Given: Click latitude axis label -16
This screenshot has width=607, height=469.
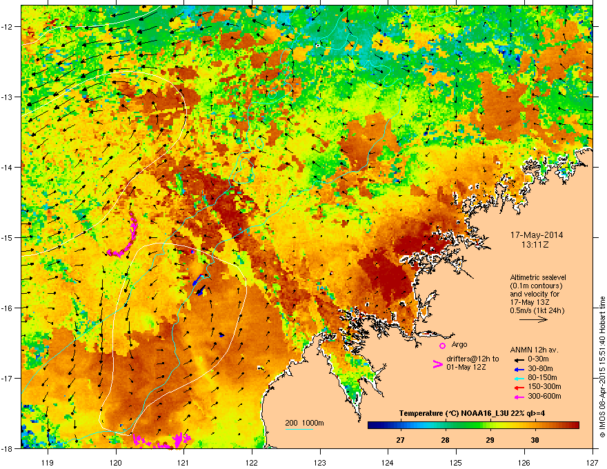Looking at the screenshot, I should coord(8,308).
